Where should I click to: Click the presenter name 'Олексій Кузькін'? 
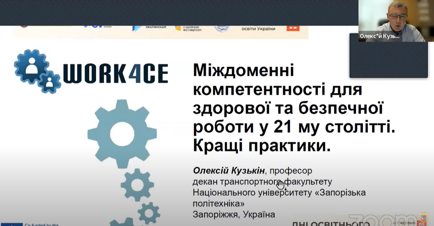point(229,171)
